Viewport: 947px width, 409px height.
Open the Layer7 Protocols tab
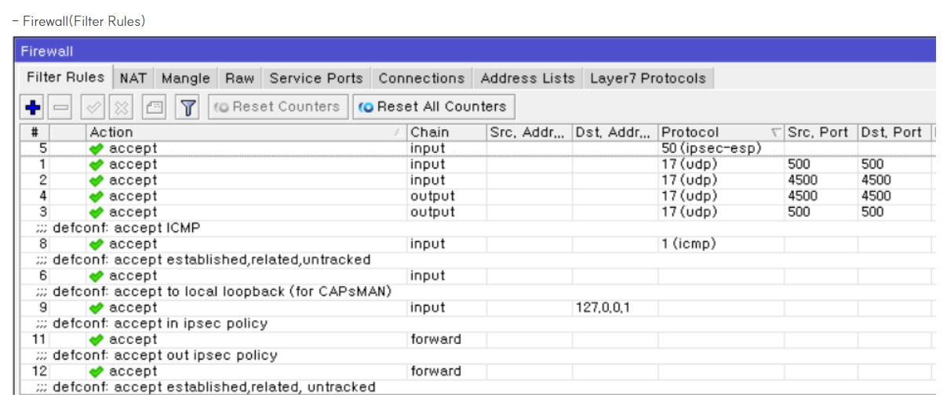point(648,78)
